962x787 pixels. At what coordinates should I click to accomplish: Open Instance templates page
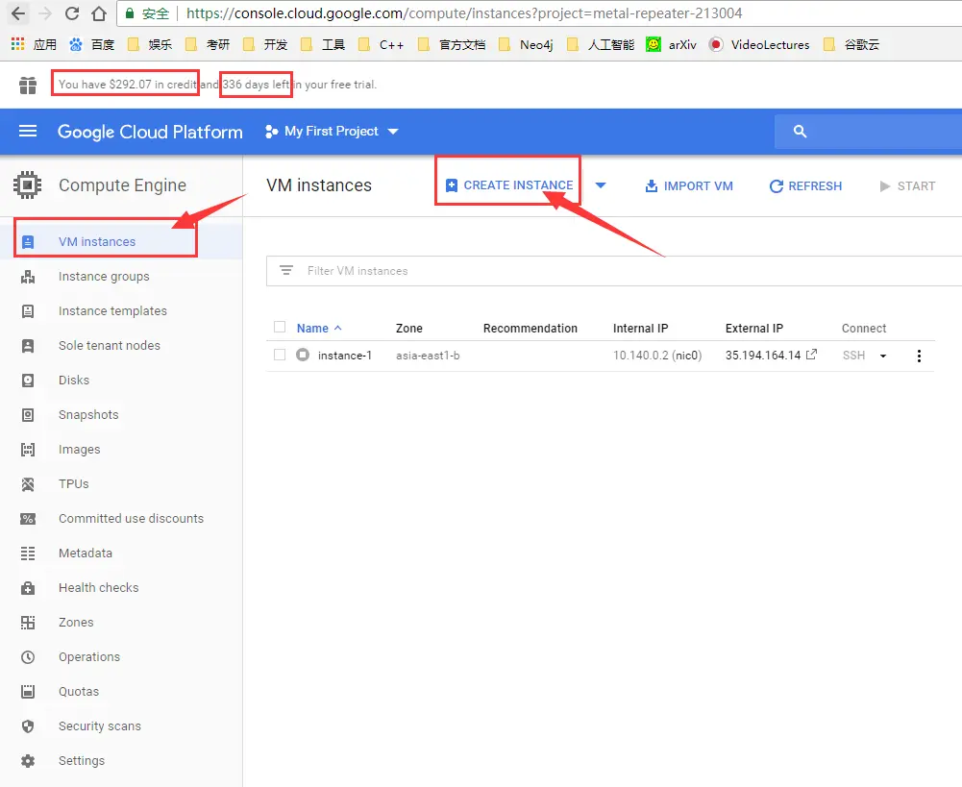click(112, 311)
